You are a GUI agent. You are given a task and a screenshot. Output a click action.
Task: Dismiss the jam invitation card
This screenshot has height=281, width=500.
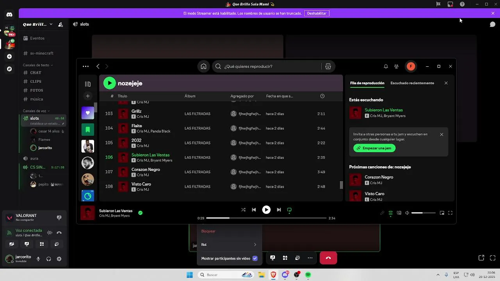tap(442, 135)
